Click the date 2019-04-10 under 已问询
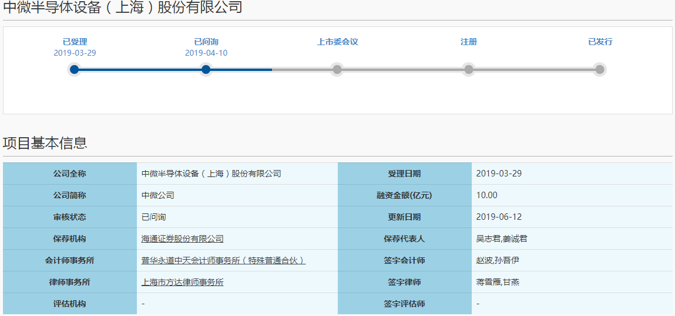 (x=206, y=53)
